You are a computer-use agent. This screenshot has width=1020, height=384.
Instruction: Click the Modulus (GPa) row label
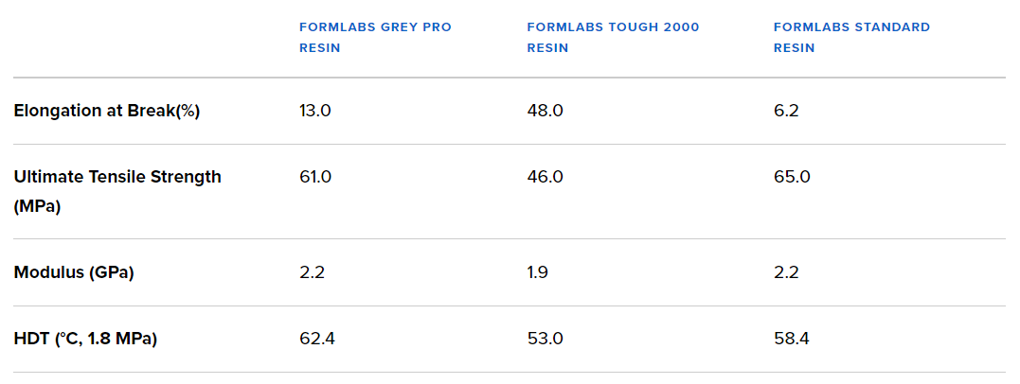[x=74, y=272]
